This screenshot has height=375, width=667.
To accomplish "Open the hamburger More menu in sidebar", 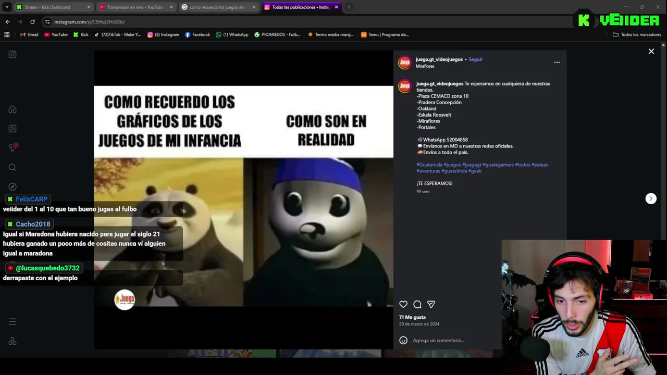I will (13, 321).
